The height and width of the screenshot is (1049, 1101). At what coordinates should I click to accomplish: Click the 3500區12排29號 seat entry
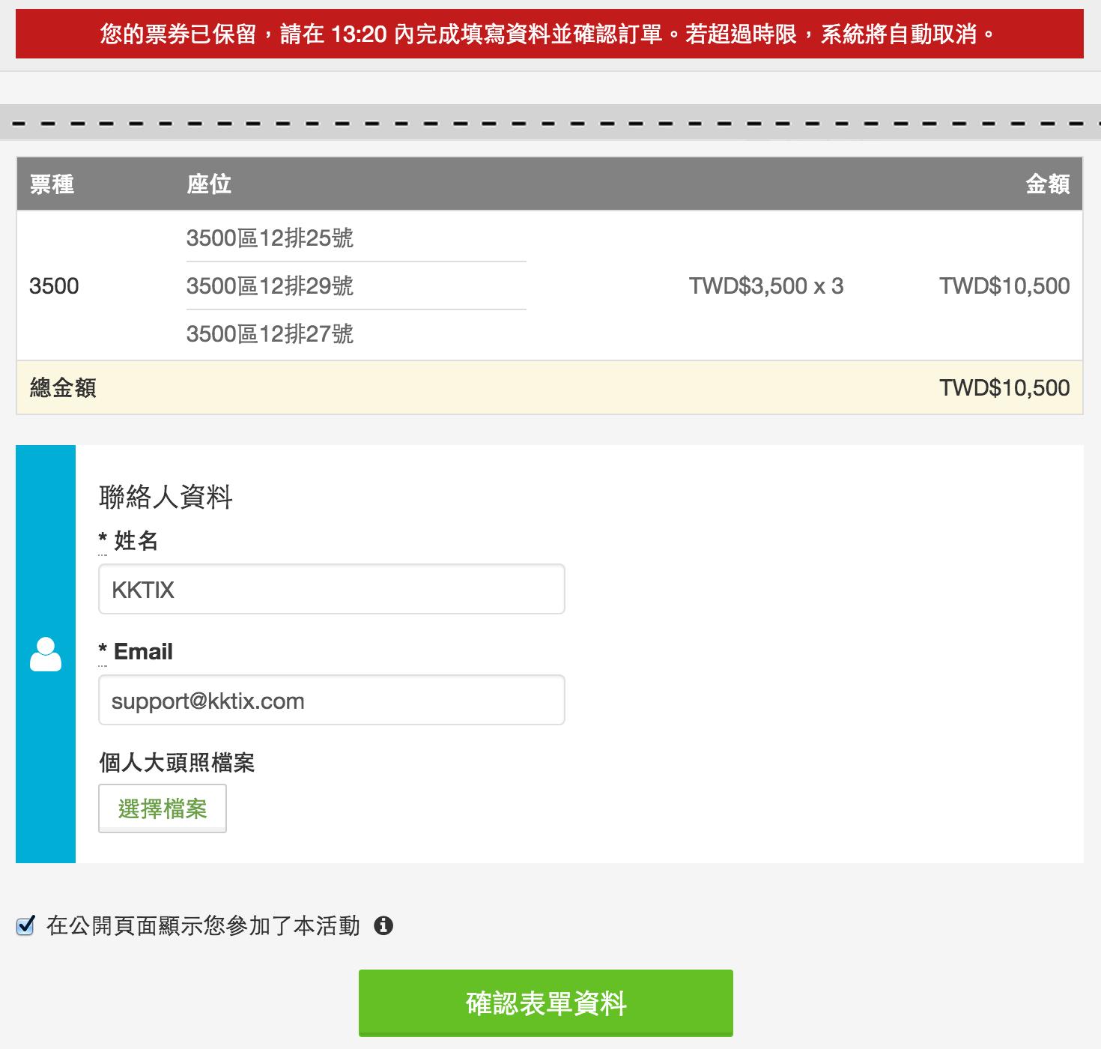[272, 285]
